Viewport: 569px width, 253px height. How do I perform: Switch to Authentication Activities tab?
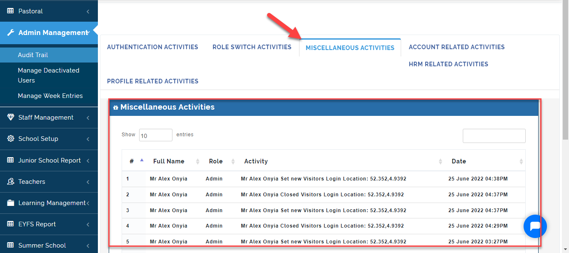152,47
